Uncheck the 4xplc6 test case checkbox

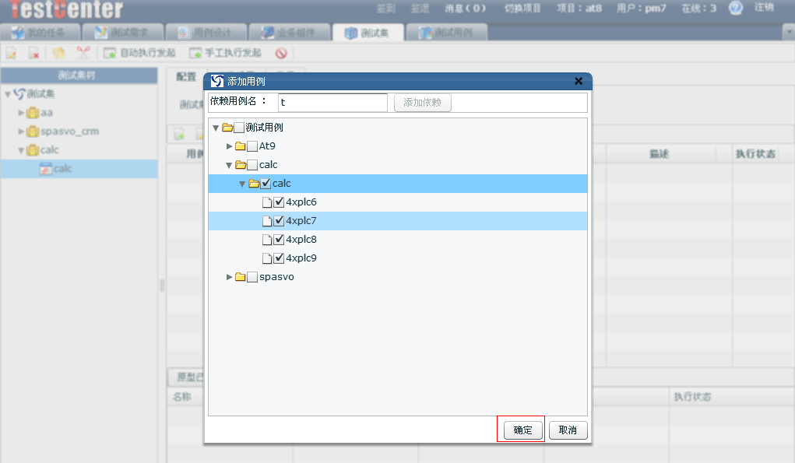(279, 202)
